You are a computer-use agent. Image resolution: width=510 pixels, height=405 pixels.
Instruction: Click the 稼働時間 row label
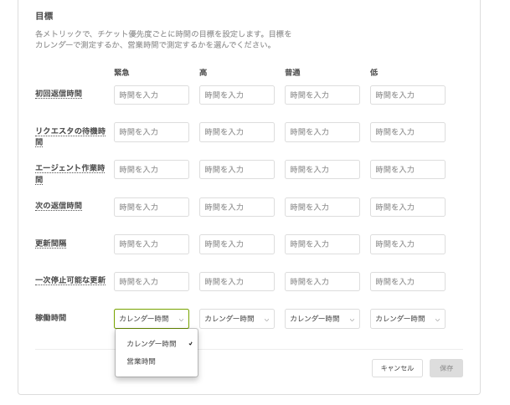(51, 318)
